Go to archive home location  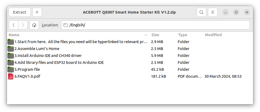pos(34,25)
